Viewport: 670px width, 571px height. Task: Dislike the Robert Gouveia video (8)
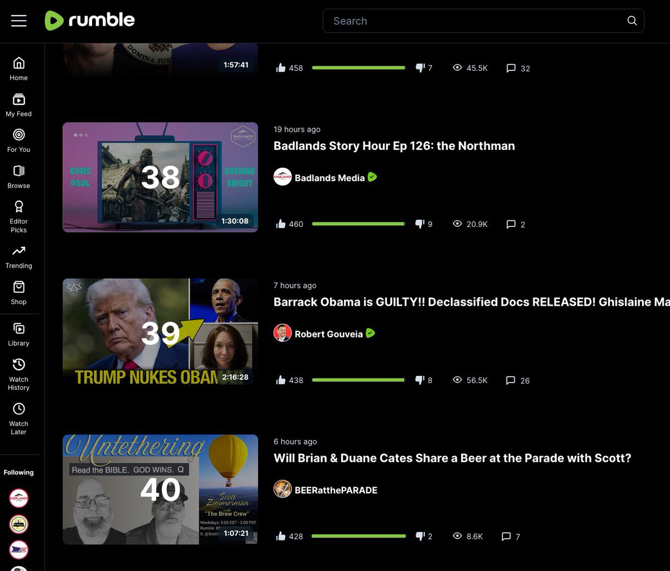420,380
